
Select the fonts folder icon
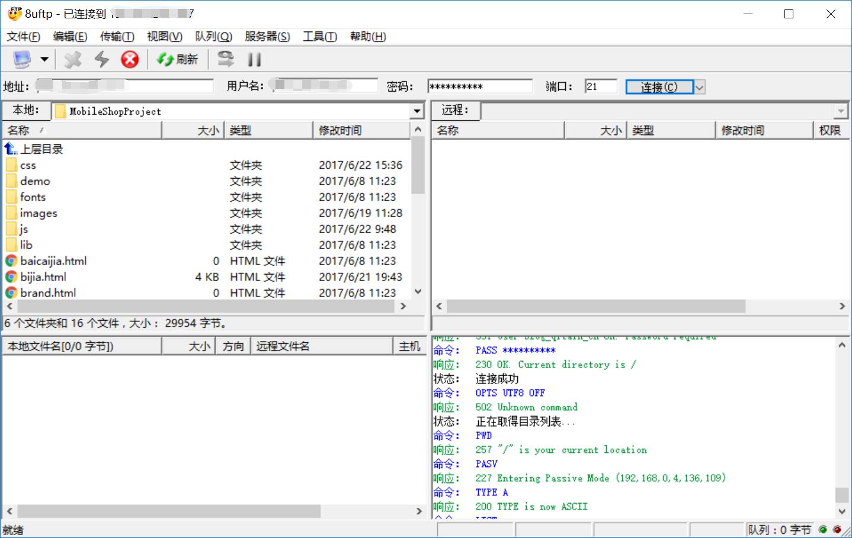pos(11,197)
